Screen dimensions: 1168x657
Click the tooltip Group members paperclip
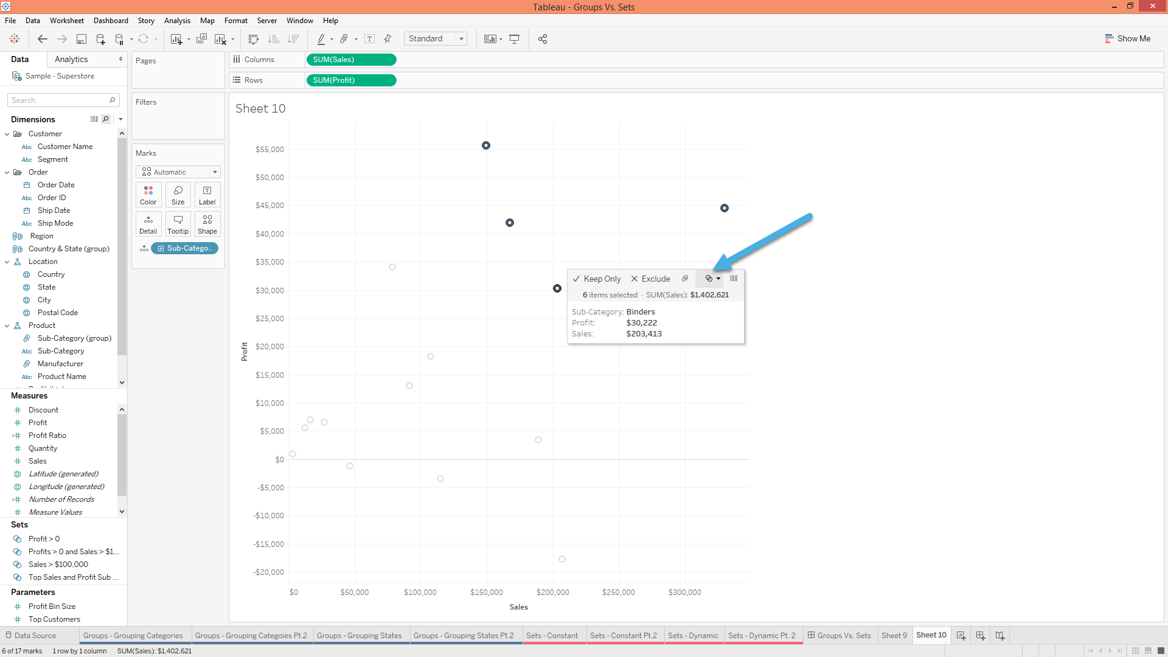(685, 279)
